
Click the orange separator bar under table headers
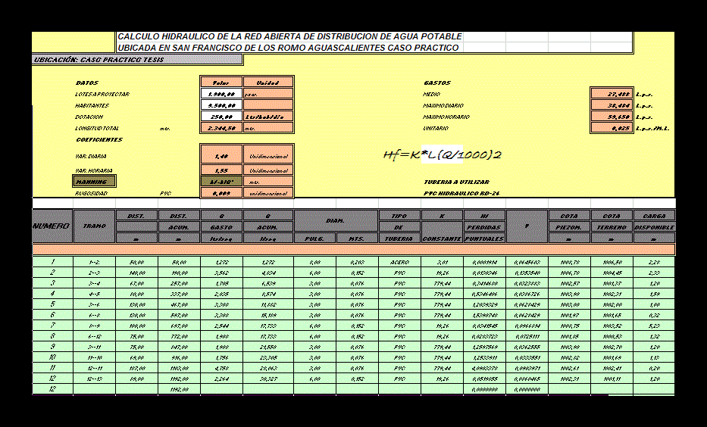353,249
